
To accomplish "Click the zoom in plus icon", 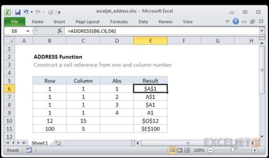I will pos(255,150).
